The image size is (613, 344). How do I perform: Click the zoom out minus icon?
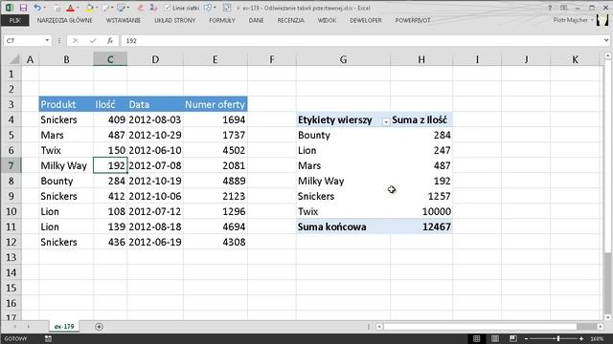526,339
